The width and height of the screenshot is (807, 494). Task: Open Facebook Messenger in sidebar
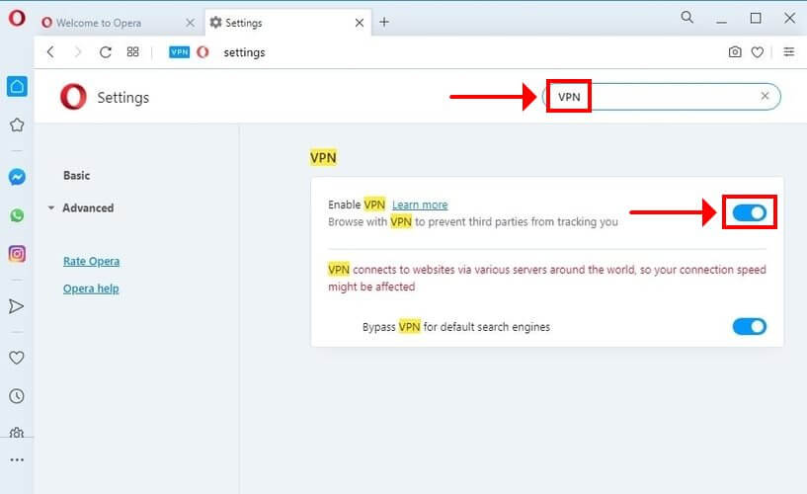point(17,177)
